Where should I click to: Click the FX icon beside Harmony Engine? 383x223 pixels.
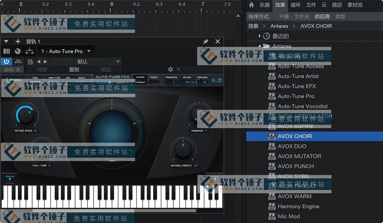pos(272,206)
